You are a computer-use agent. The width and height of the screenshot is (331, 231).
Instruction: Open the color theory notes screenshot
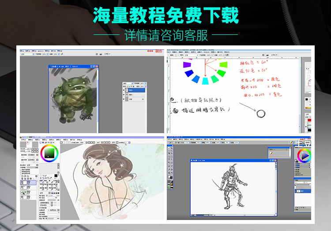[238, 90]
